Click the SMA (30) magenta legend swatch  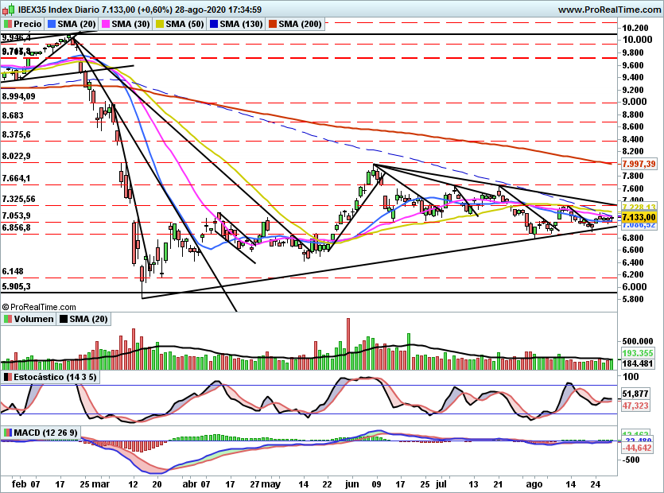106,24
